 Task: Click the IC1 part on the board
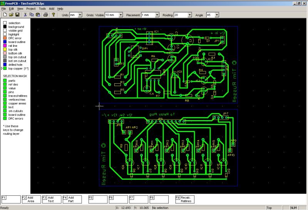click(149, 38)
